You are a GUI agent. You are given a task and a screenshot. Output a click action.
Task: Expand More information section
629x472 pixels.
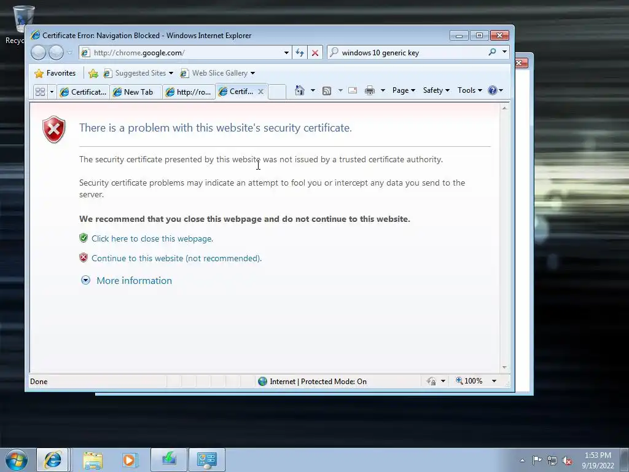pos(134,280)
